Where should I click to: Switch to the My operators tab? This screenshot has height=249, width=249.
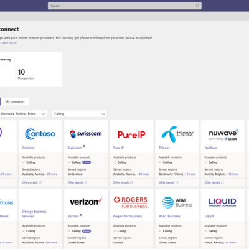(x=15, y=101)
